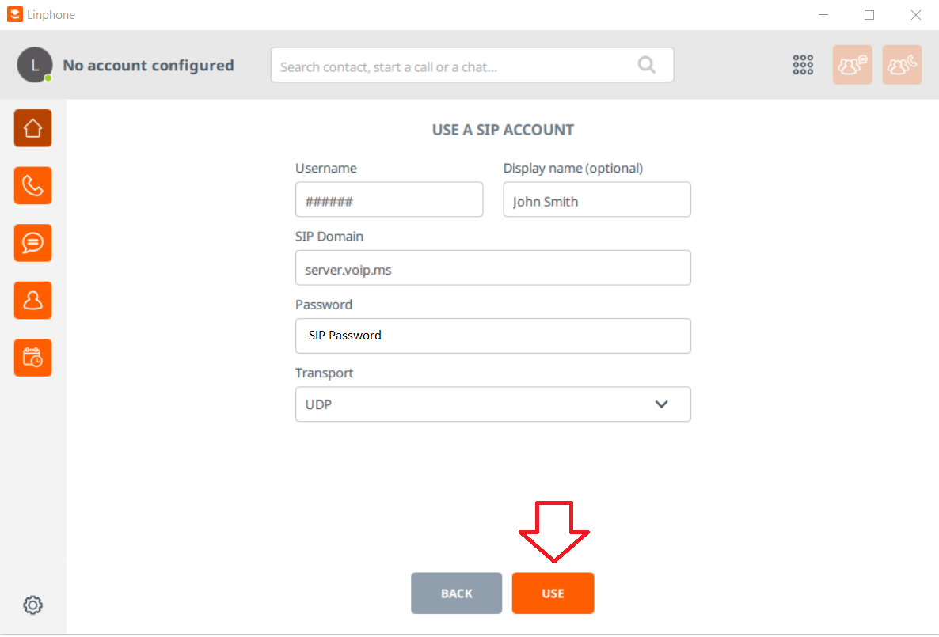The width and height of the screenshot is (939, 637).
Task: Focus the Password input field
Action: pyautogui.click(x=492, y=336)
